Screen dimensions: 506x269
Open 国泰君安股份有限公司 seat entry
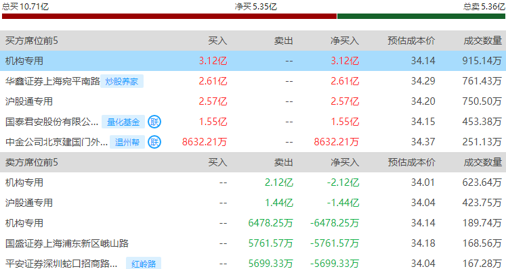tap(51, 122)
